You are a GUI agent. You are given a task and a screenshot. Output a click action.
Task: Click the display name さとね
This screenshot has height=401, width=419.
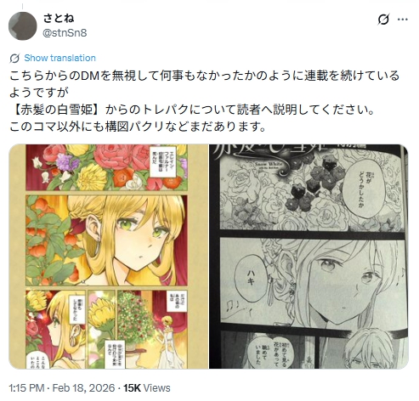point(59,18)
